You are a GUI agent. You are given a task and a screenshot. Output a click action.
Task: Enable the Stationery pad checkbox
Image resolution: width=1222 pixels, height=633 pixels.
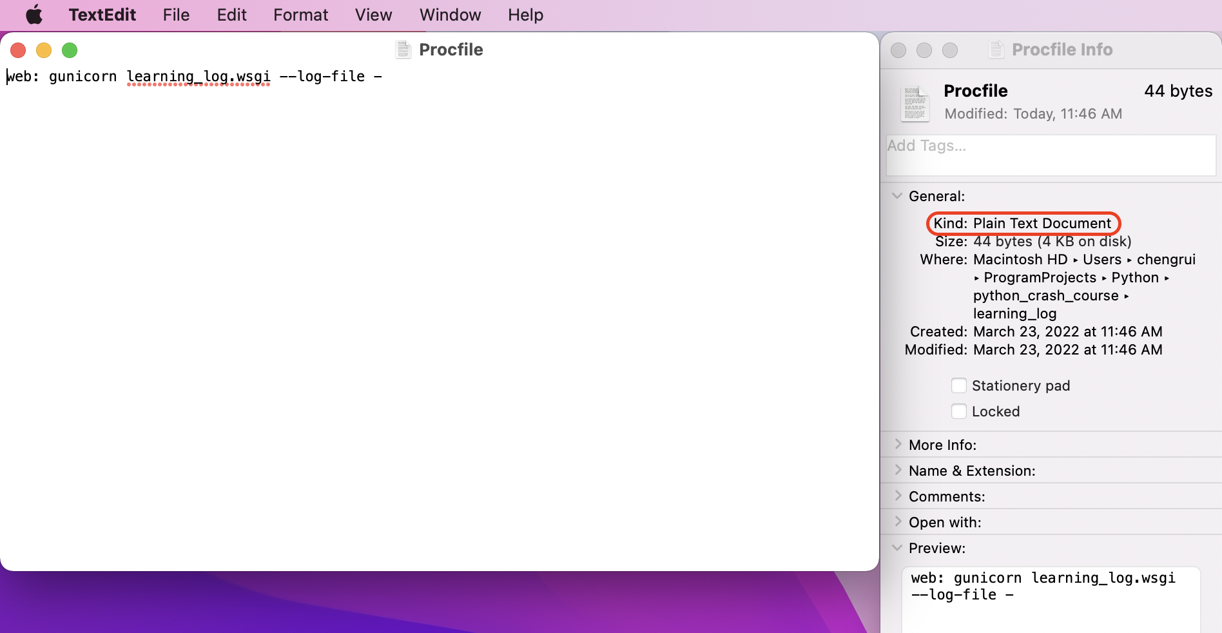959,385
